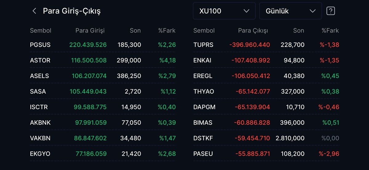369x170 pixels.
Task: Select the PGSUS stock row
Action: (103, 45)
